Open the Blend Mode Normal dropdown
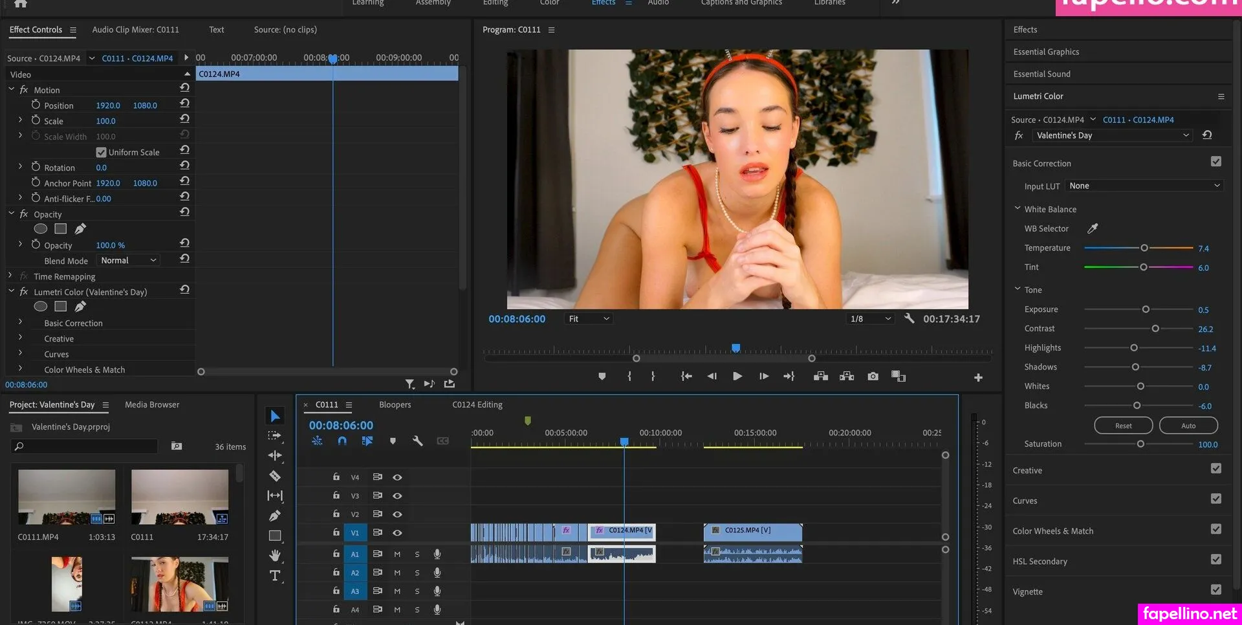Viewport: 1242px width, 625px height. click(128, 260)
